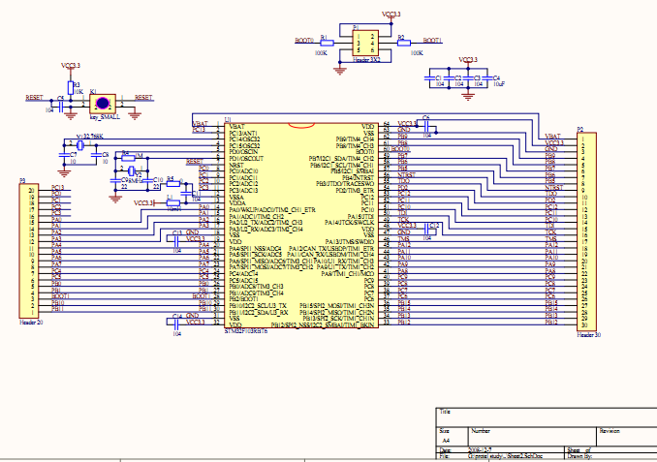Select capacitor C7 below crystal Y1
Viewport: 657px width, 462px height.
click(64, 155)
